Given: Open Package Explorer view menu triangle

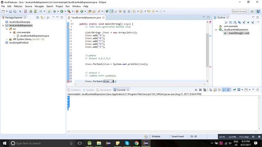Looking at the screenshot, I should click(53, 17).
